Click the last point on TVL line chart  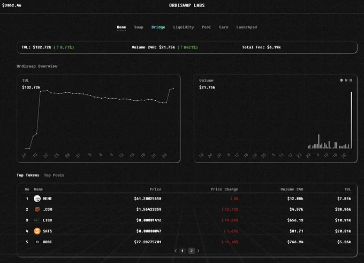173,88
